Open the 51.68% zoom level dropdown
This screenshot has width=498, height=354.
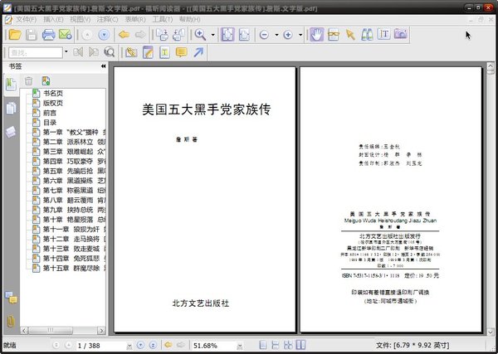(x=240, y=346)
